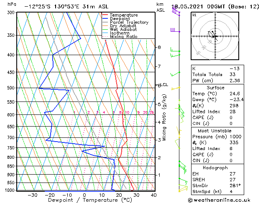This screenshot has height=203, width=263.
Task: Click the yellow wind barb at 500 hPa
Action: pyautogui.click(x=176, y=88)
